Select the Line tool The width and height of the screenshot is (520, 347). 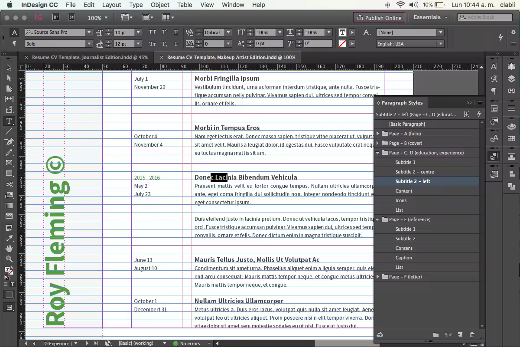pos(9,131)
